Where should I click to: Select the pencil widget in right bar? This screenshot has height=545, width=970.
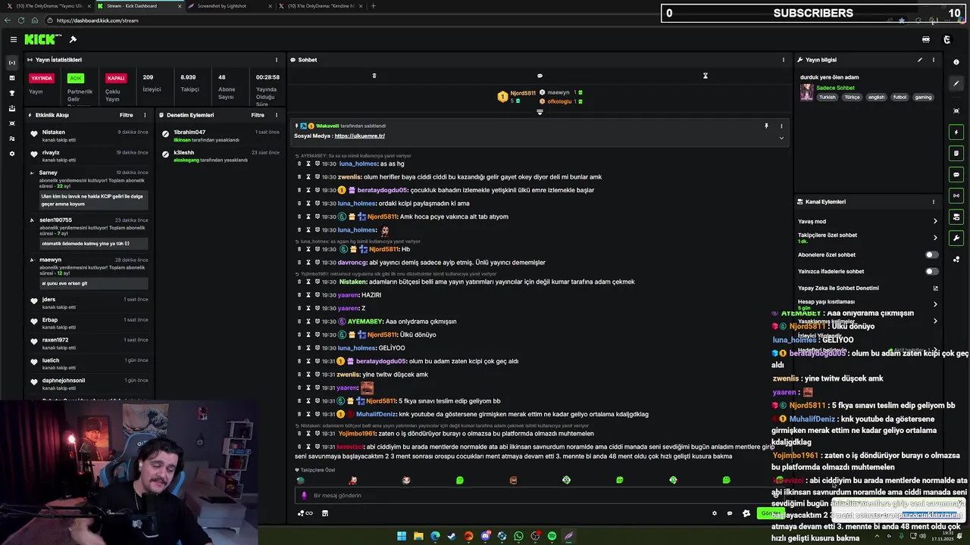(x=956, y=83)
